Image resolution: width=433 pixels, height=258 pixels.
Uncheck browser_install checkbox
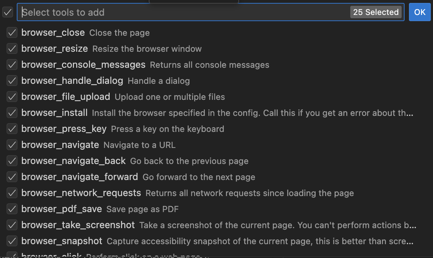tap(12, 113)
